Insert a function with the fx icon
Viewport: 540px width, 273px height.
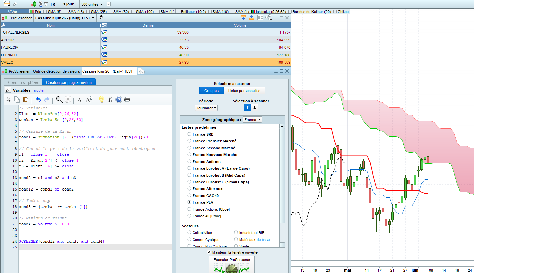tap(110, 100)
